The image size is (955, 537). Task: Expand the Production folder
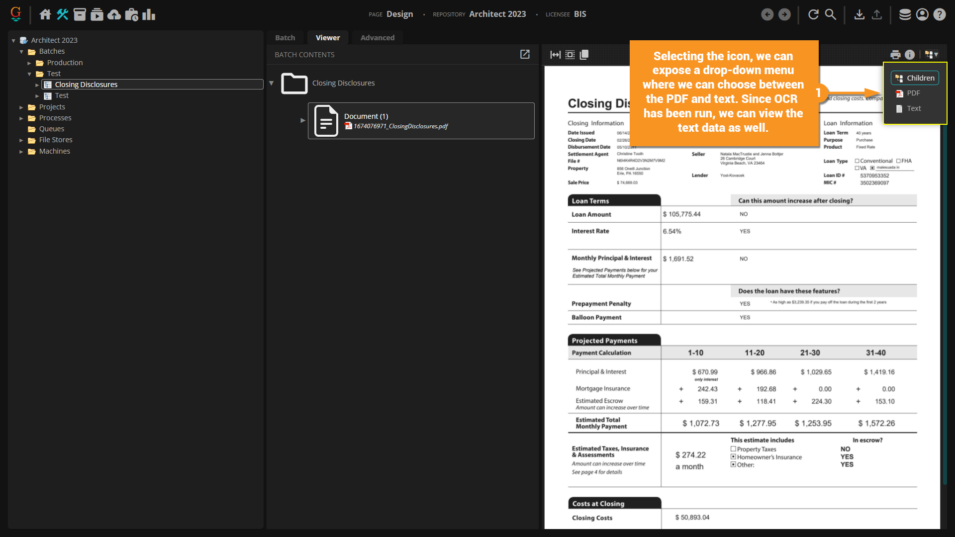(x=29, y=63)
